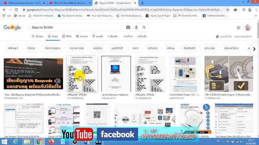Show hidden bookmarks with the double-arrow
The height and width of the screenshot is (145, 259).
click(x=256, y=16)
